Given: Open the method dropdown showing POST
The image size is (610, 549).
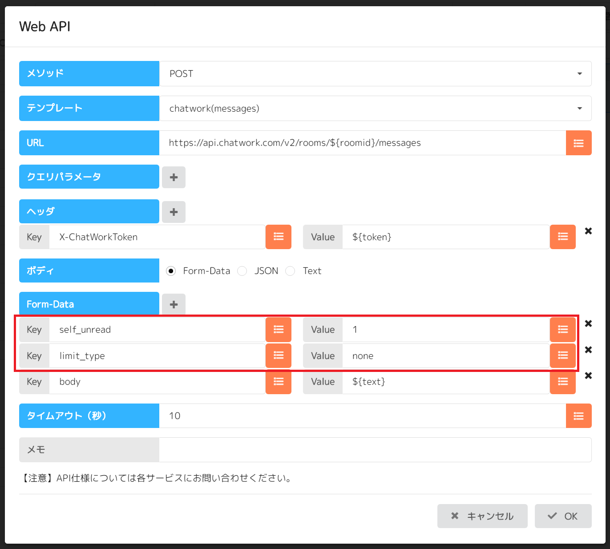Looking at the screenshot, I should click(375, 74).
